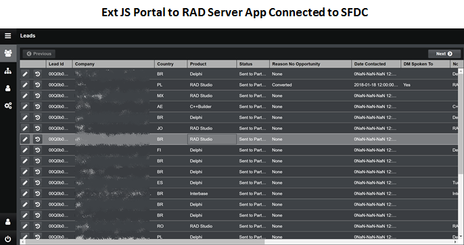Open the single-user sidebar icon below hierarchy

click(8, 88)
